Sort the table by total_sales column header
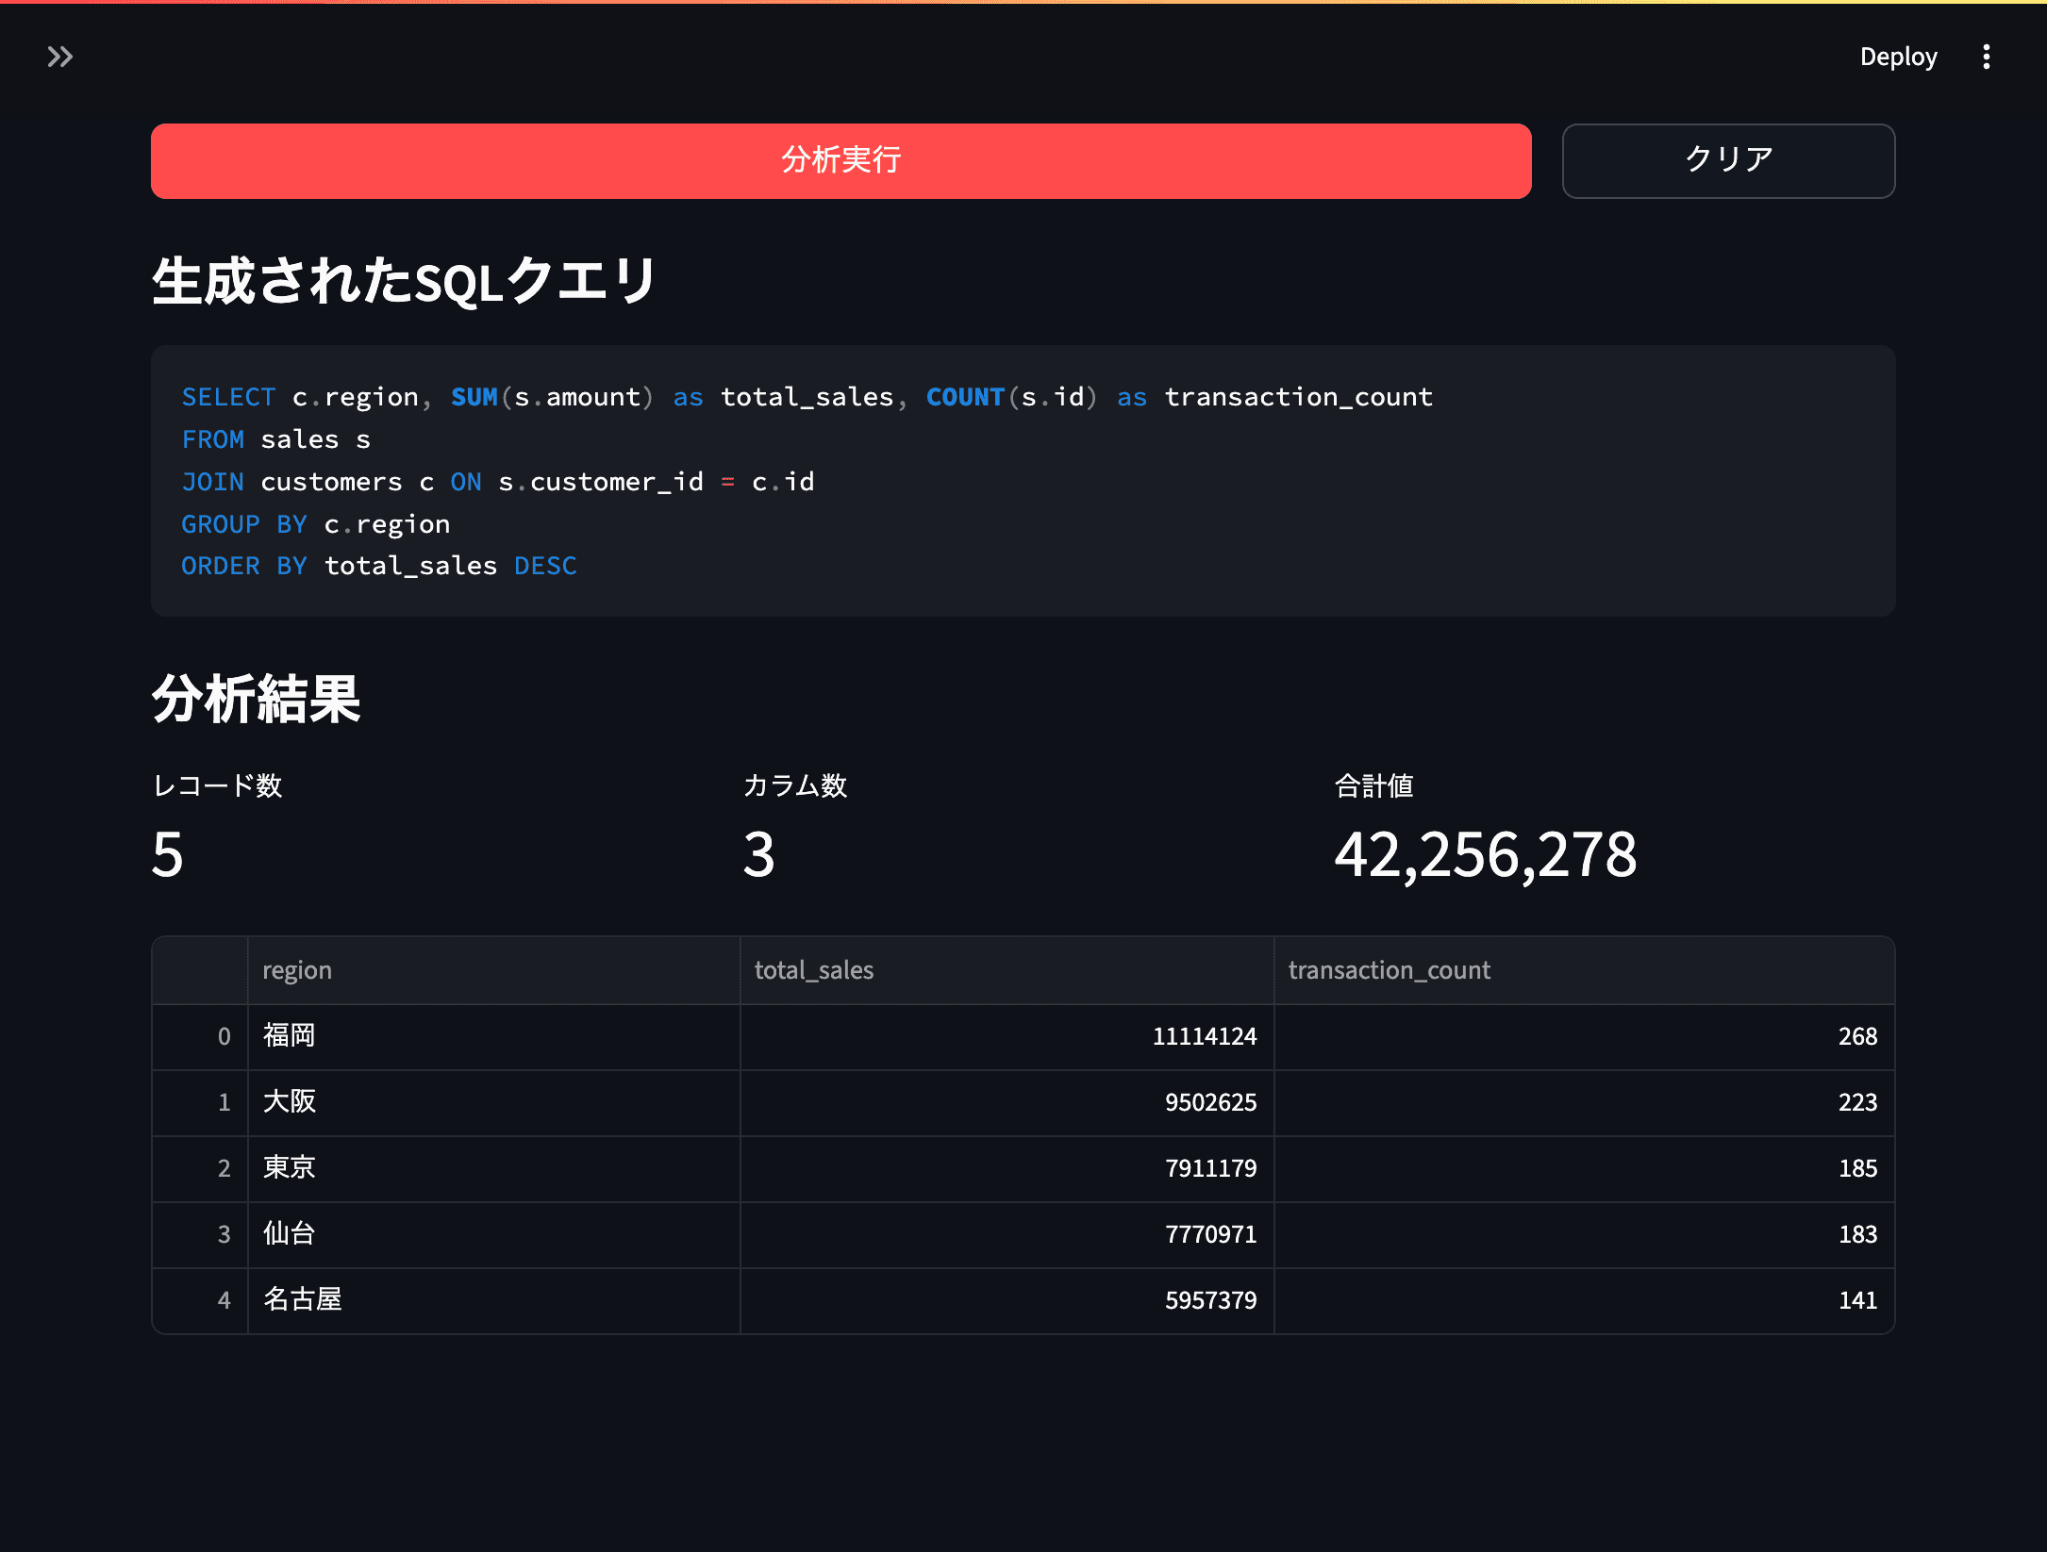Screen dimensions: 2047x1552 click(813, 969)
